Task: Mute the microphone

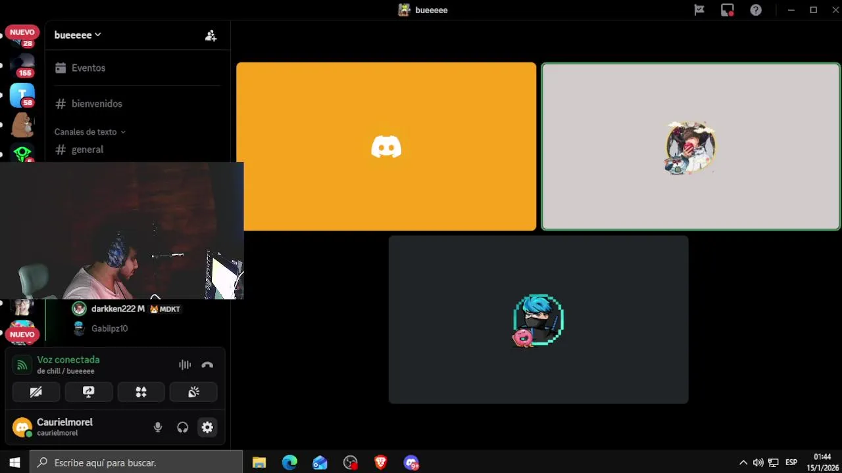Action: [x=158, y=428]
